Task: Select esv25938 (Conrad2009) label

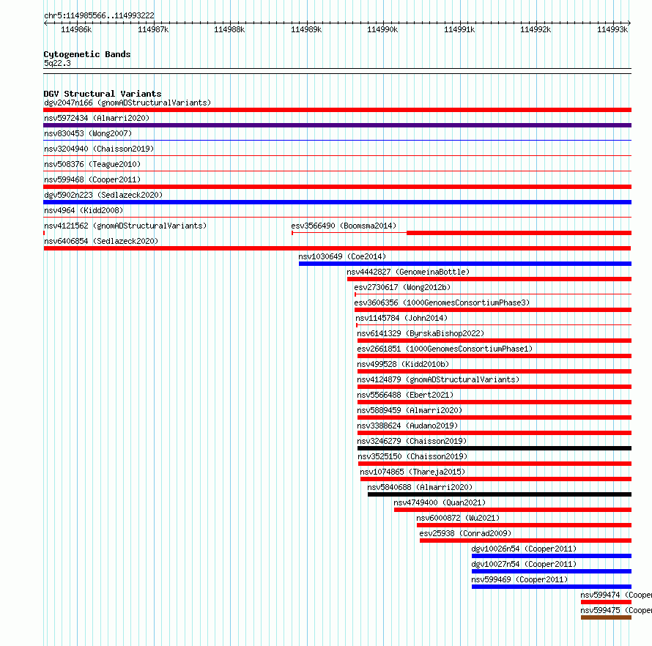Action: click(x=465, y=533)
